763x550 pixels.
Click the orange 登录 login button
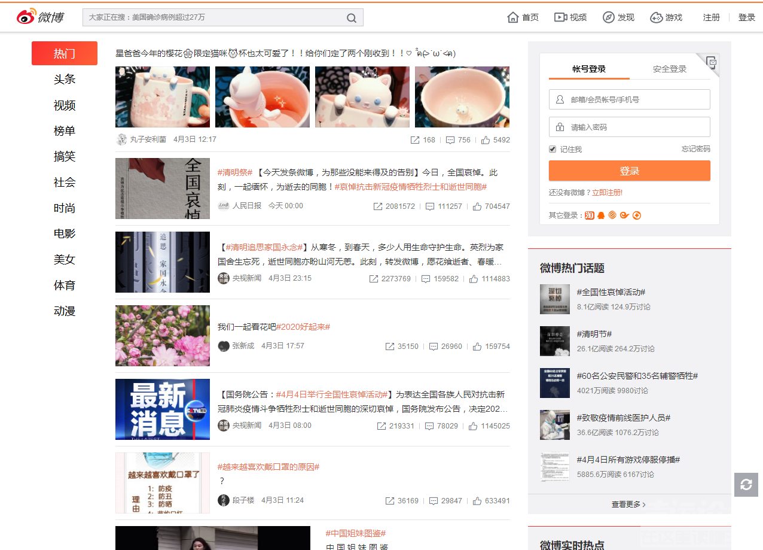tap(629, 171)
